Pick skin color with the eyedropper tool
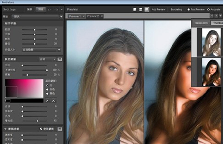This screenshot has width=223, height=144. click(48, 100)
